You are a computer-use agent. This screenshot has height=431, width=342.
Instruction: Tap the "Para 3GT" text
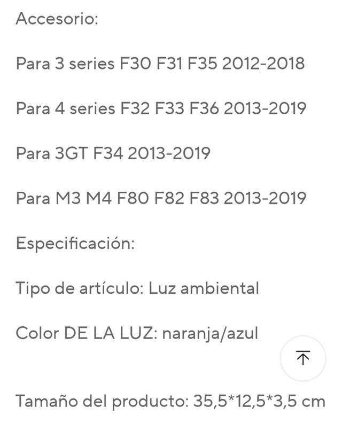pos(52,154)
